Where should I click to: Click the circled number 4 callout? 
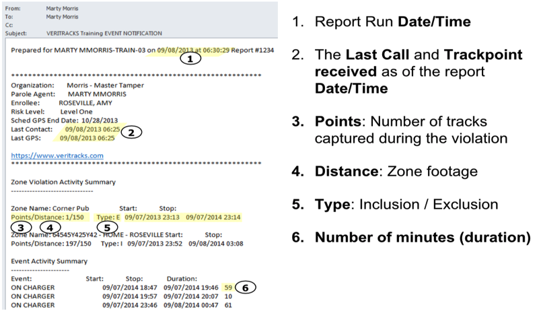(50, 227)
